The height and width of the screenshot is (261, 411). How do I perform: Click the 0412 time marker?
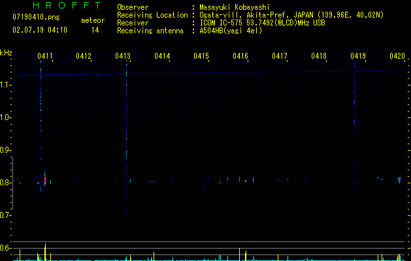[x=84, y=55]
